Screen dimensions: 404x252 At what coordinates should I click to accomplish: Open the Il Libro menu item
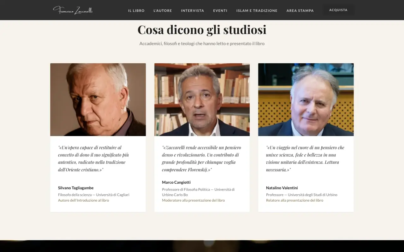(136, 11)
